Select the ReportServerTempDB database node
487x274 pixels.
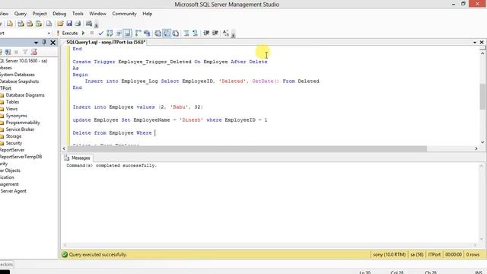(x=21, y=157)
